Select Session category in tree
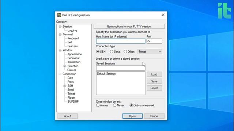This screenshot has height=131, width=234. coord(67,27)
